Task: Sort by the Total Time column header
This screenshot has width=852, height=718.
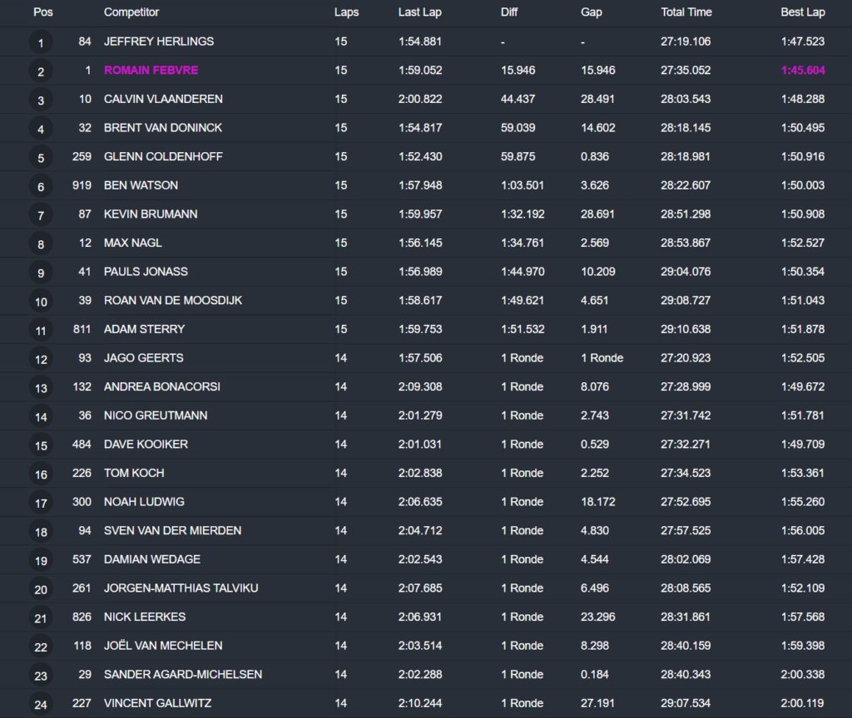Action: (x=686, y=12)
